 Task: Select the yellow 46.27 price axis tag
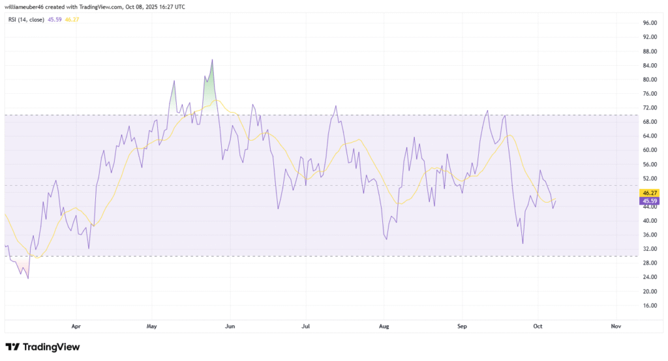[x=648, y=193]
